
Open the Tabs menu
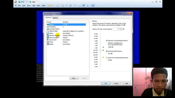click(38, 5)
